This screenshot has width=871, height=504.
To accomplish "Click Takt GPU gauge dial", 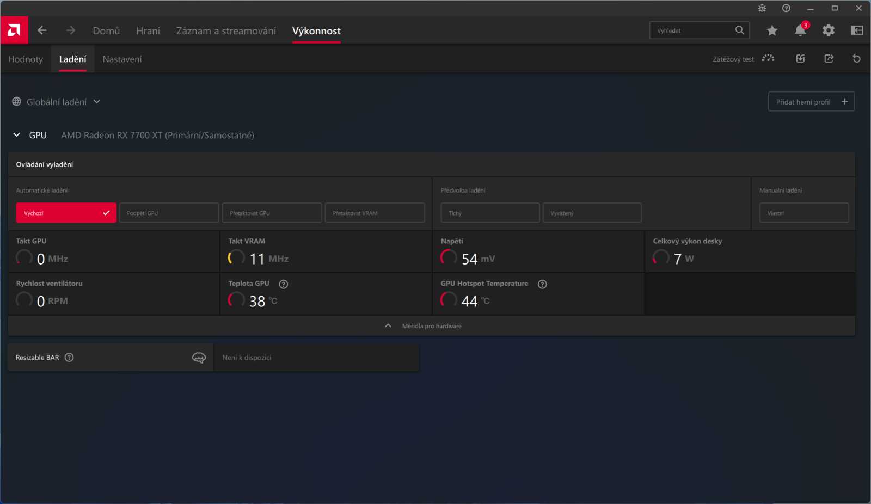I will pyautogui.click(x=24, y=257).
